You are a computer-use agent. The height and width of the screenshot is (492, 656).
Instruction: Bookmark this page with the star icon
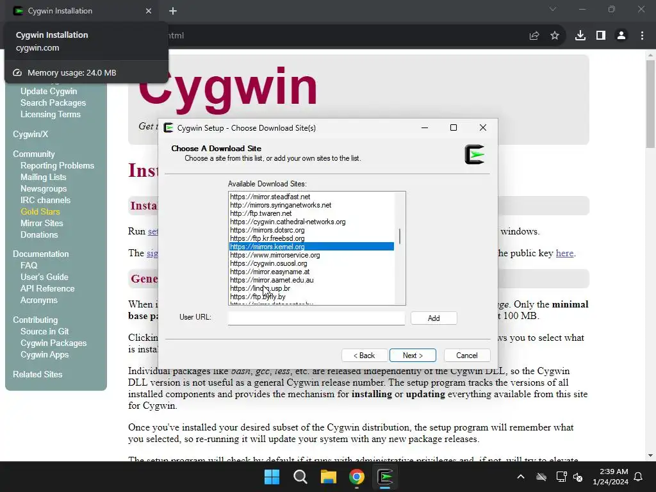click(555, 36)
